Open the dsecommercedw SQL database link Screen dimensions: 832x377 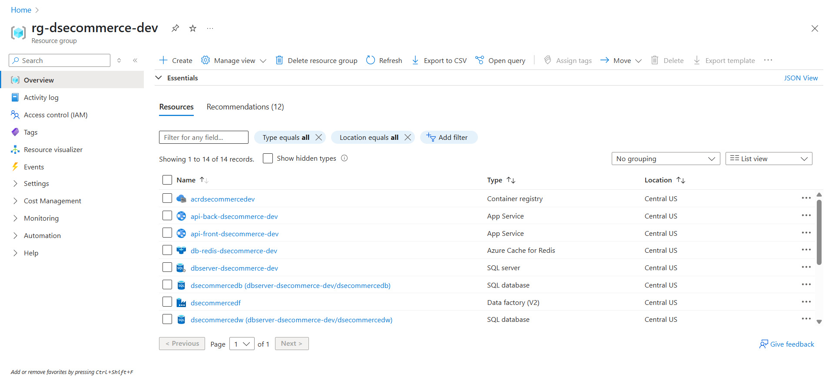click(292, 320)
